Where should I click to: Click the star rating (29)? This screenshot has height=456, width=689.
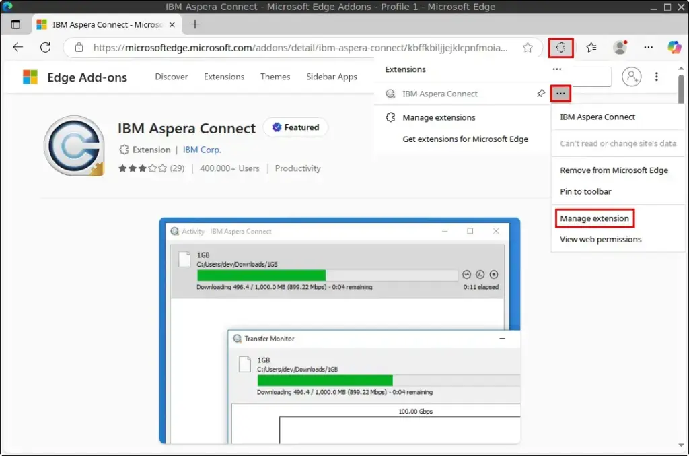coord(151,168)
